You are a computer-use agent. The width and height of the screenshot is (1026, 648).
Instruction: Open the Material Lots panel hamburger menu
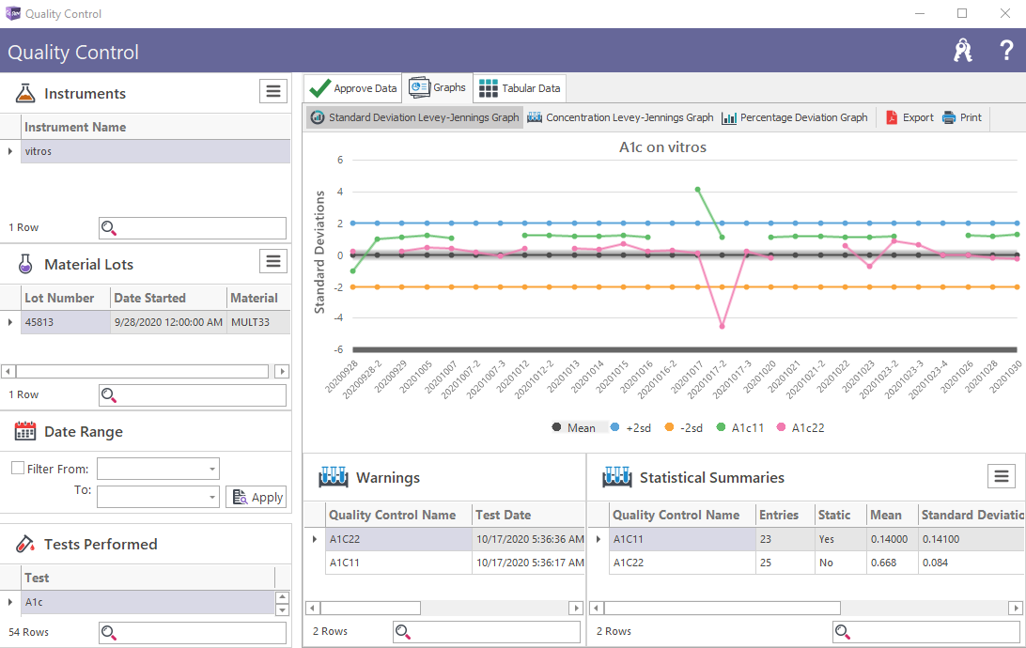click(x=272, y=262)
